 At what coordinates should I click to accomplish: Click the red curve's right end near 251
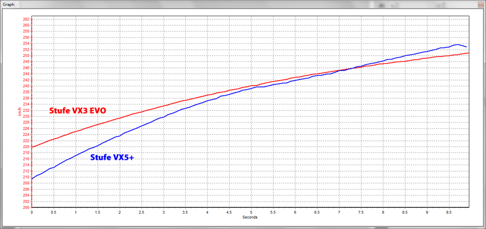pos(468,53)
